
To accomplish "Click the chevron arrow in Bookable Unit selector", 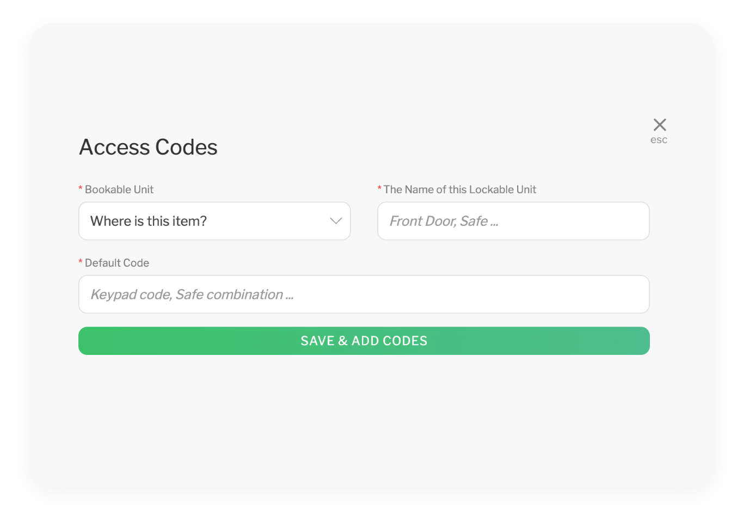I will pyautogui.click(x=336, y=221).
